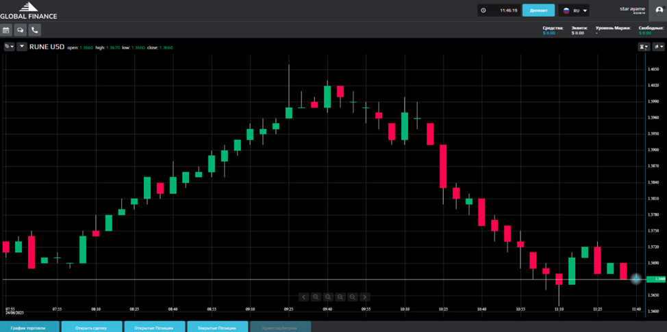
Task: Open the drawing tools dropdown left of RUNE USD
Action: pos(9,47)
